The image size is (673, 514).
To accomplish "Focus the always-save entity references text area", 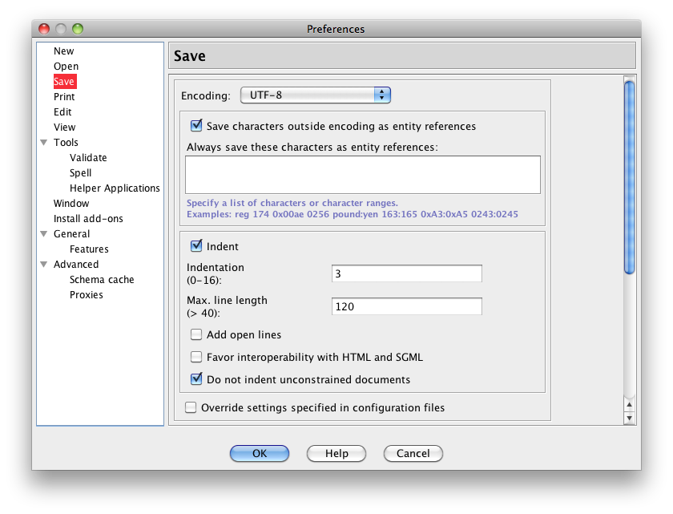I will [x=363, y=175].
